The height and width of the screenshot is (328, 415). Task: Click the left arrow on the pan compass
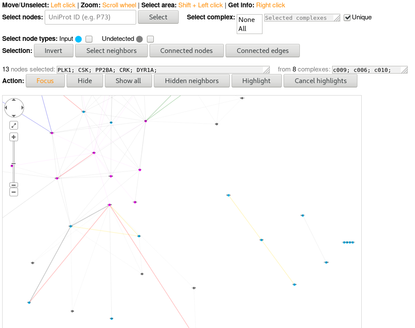pyautogui.click(x=6, y=108)
